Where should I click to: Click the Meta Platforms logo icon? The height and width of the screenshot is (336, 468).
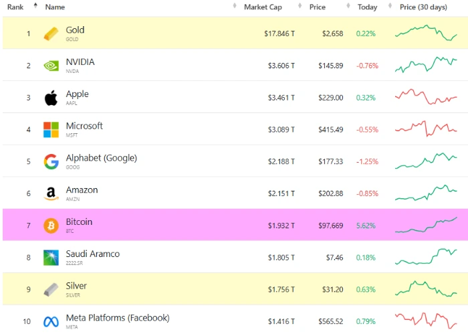(x=51, y=321)
